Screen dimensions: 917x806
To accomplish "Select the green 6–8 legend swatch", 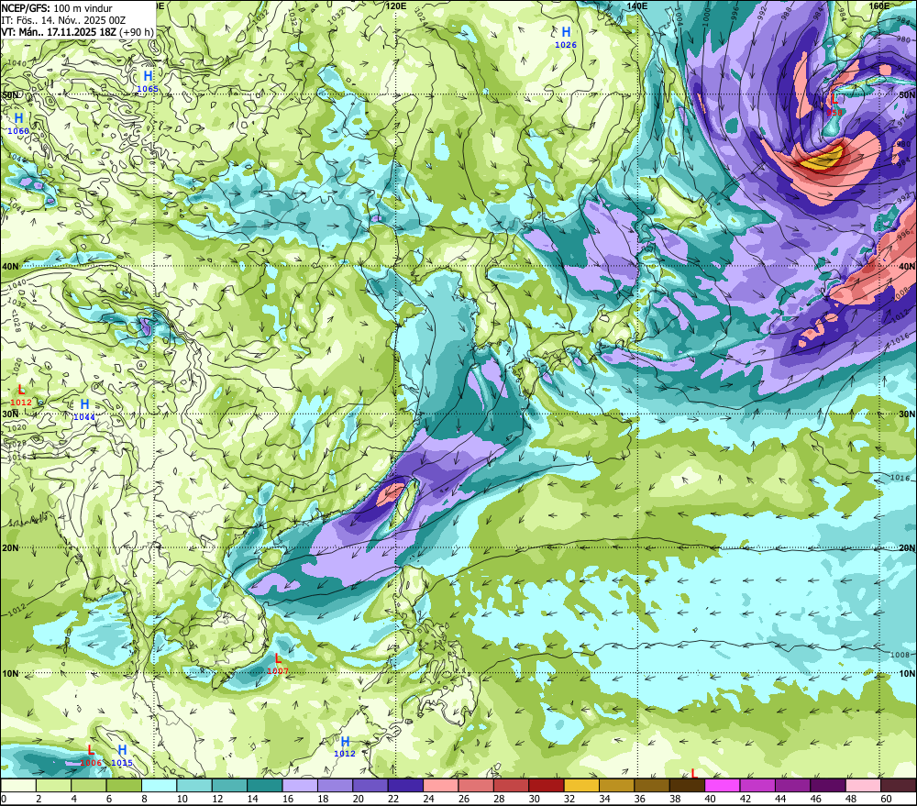I will pyautogui.click(x=124, y=786).
